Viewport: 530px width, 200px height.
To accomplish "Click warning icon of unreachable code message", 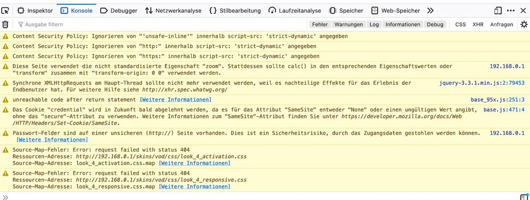I will pos(5,100).
